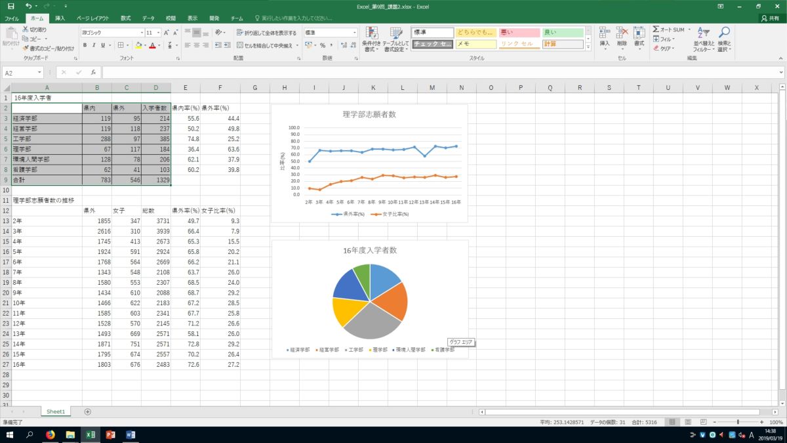Save the workbook with the floppy icon

pos(11,6)
